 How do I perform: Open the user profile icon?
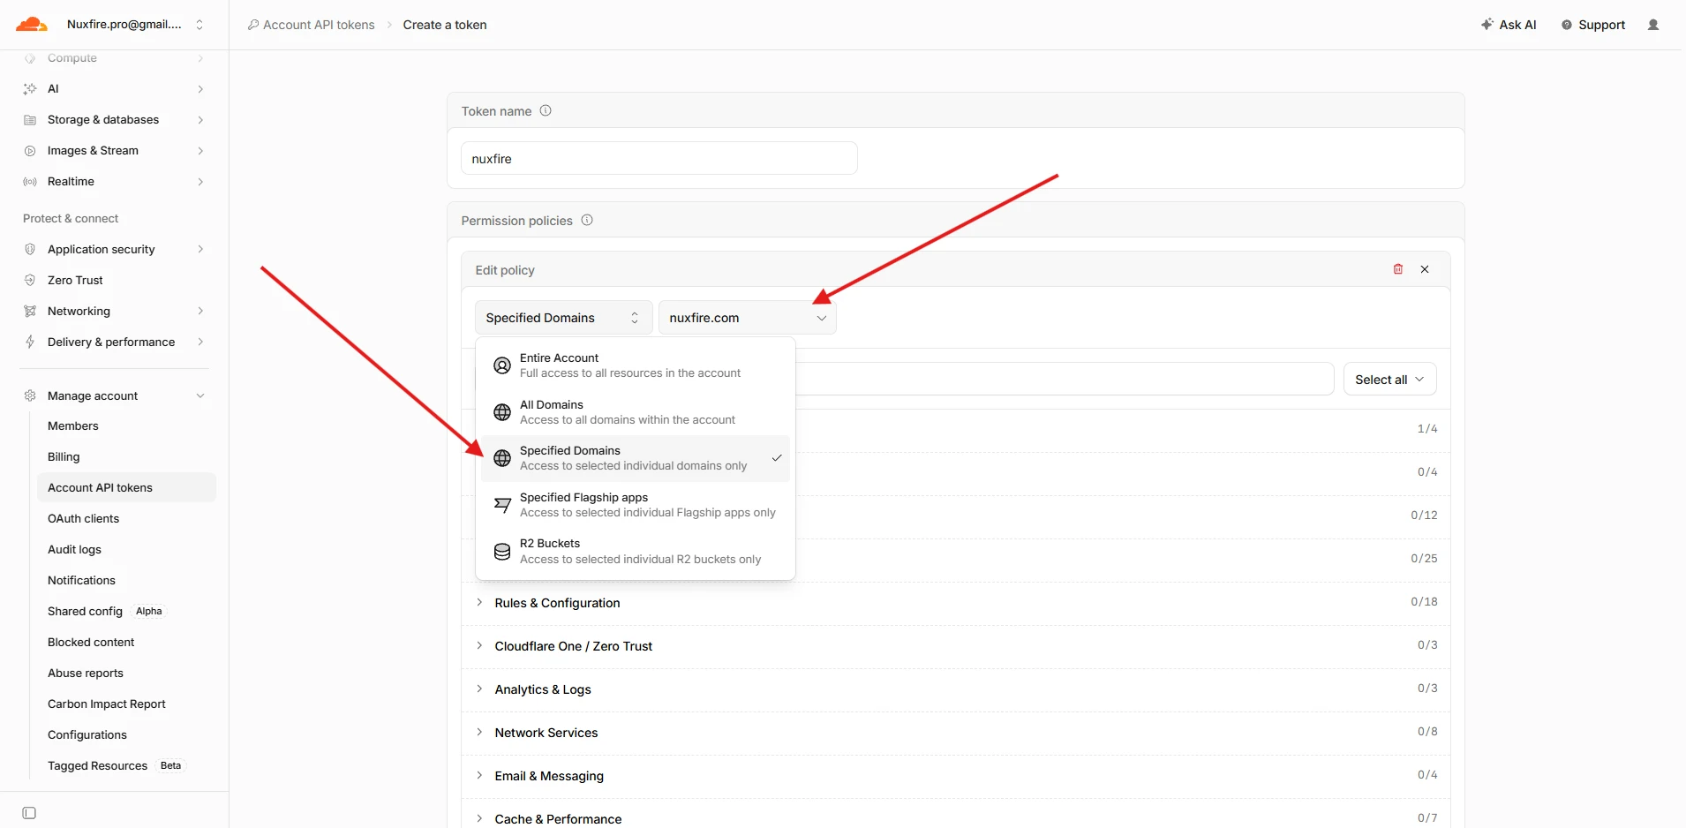click(1653, 25)
